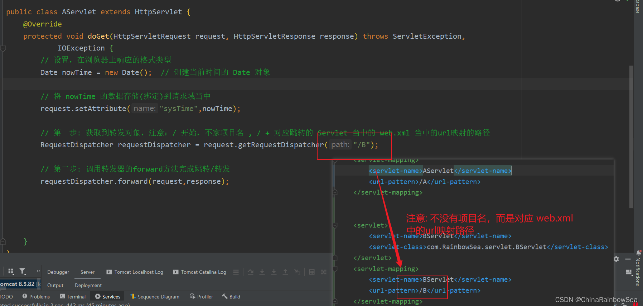Open the Tomcat Localhost Log tab
This screenshot has height=306, width=643.
[135, 272]
